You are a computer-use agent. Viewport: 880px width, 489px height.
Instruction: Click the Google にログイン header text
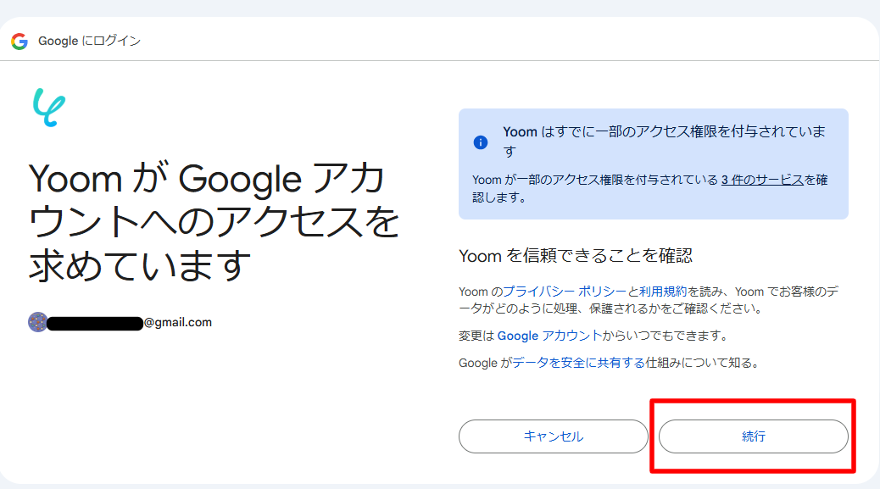point(89,41)
